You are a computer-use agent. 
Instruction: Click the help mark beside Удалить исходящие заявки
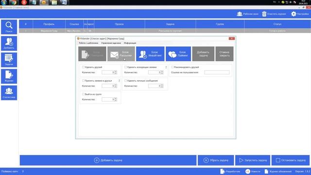pos(166,67)
